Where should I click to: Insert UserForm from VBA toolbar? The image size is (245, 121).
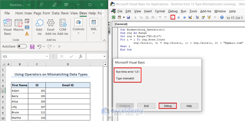(120, 17)
